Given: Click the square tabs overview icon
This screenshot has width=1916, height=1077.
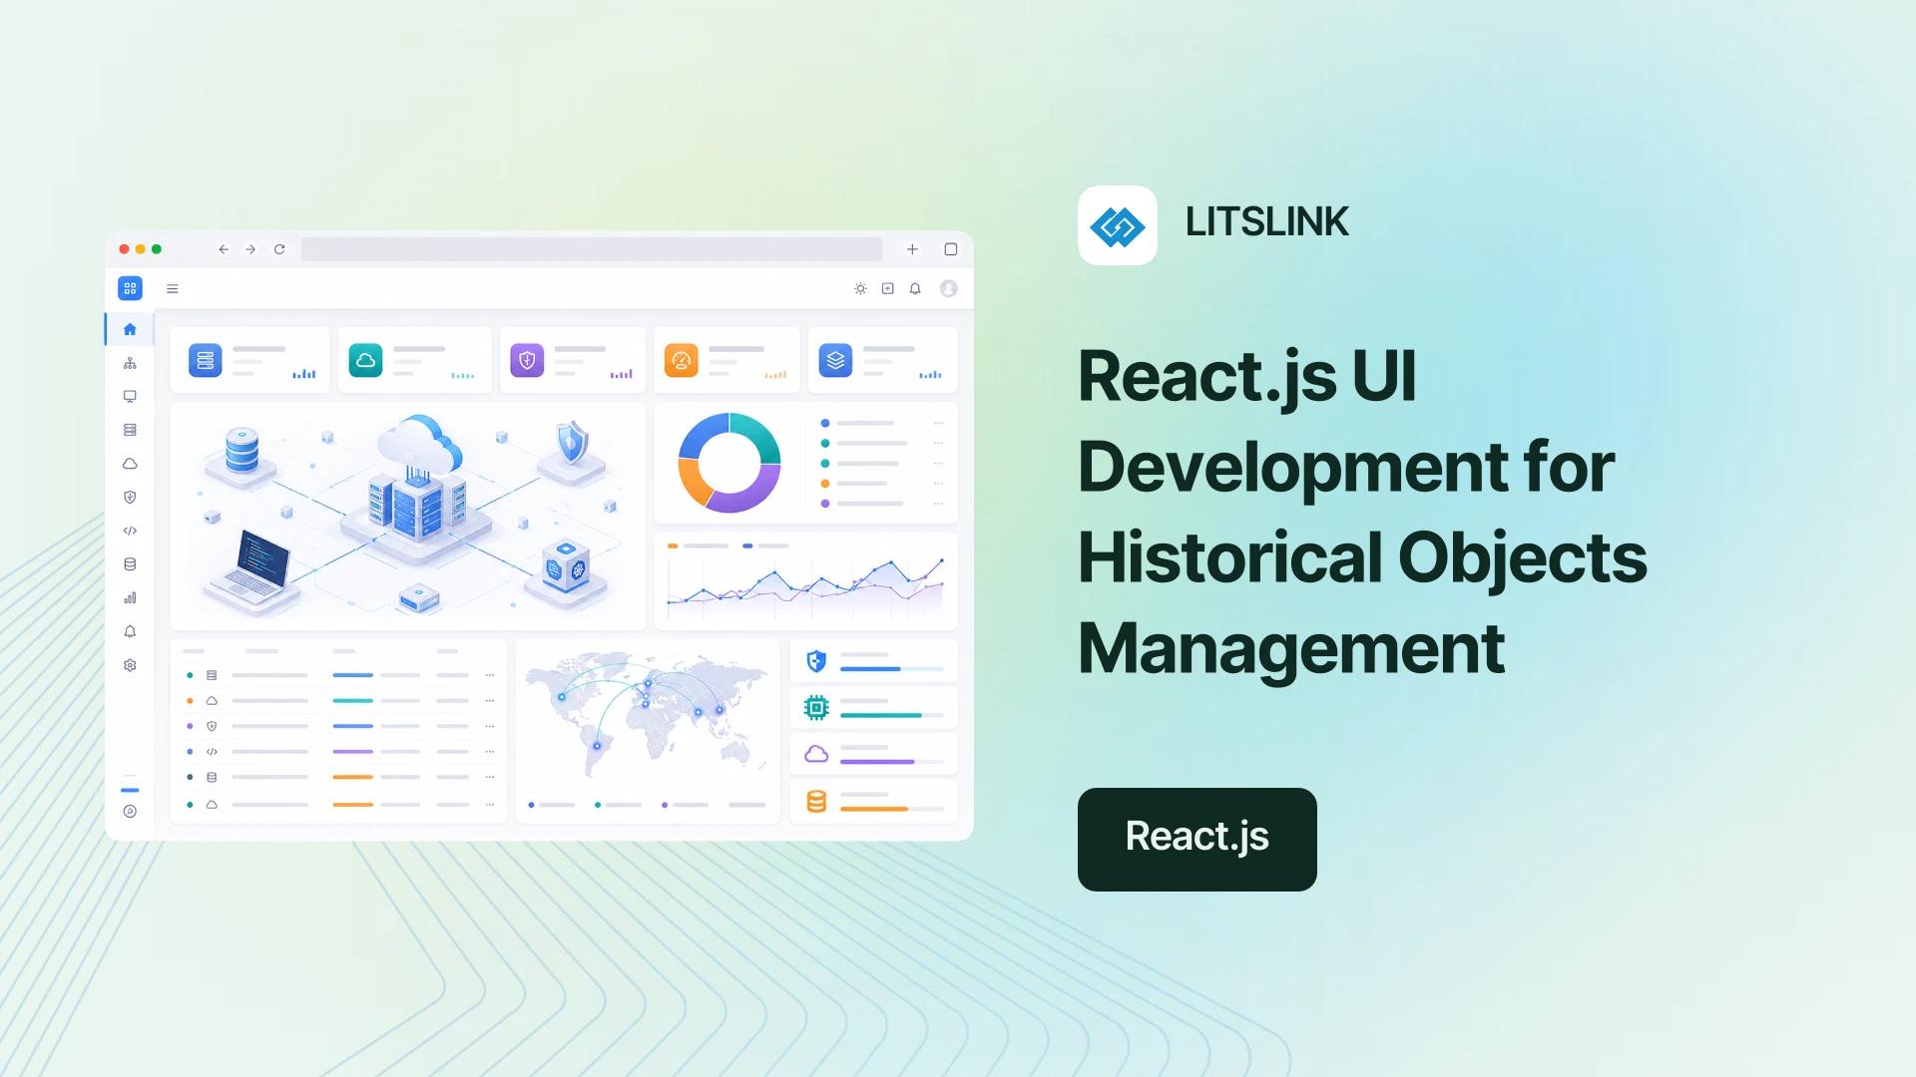Looking at the screenshot, I should coord(951,249).
